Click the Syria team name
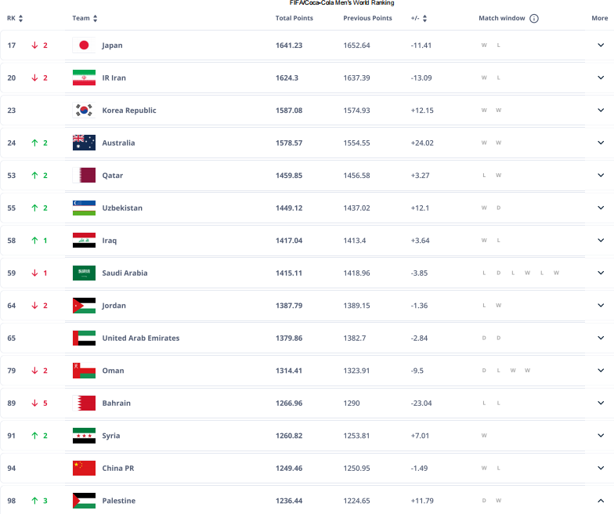Image resolution: width=614 pixels, height=514 pixels. pyautogui.click(x=111, y=436)
